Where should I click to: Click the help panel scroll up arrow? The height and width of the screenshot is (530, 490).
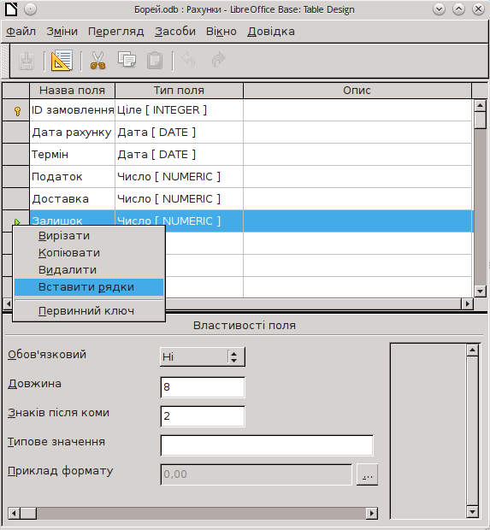(472, 350)
